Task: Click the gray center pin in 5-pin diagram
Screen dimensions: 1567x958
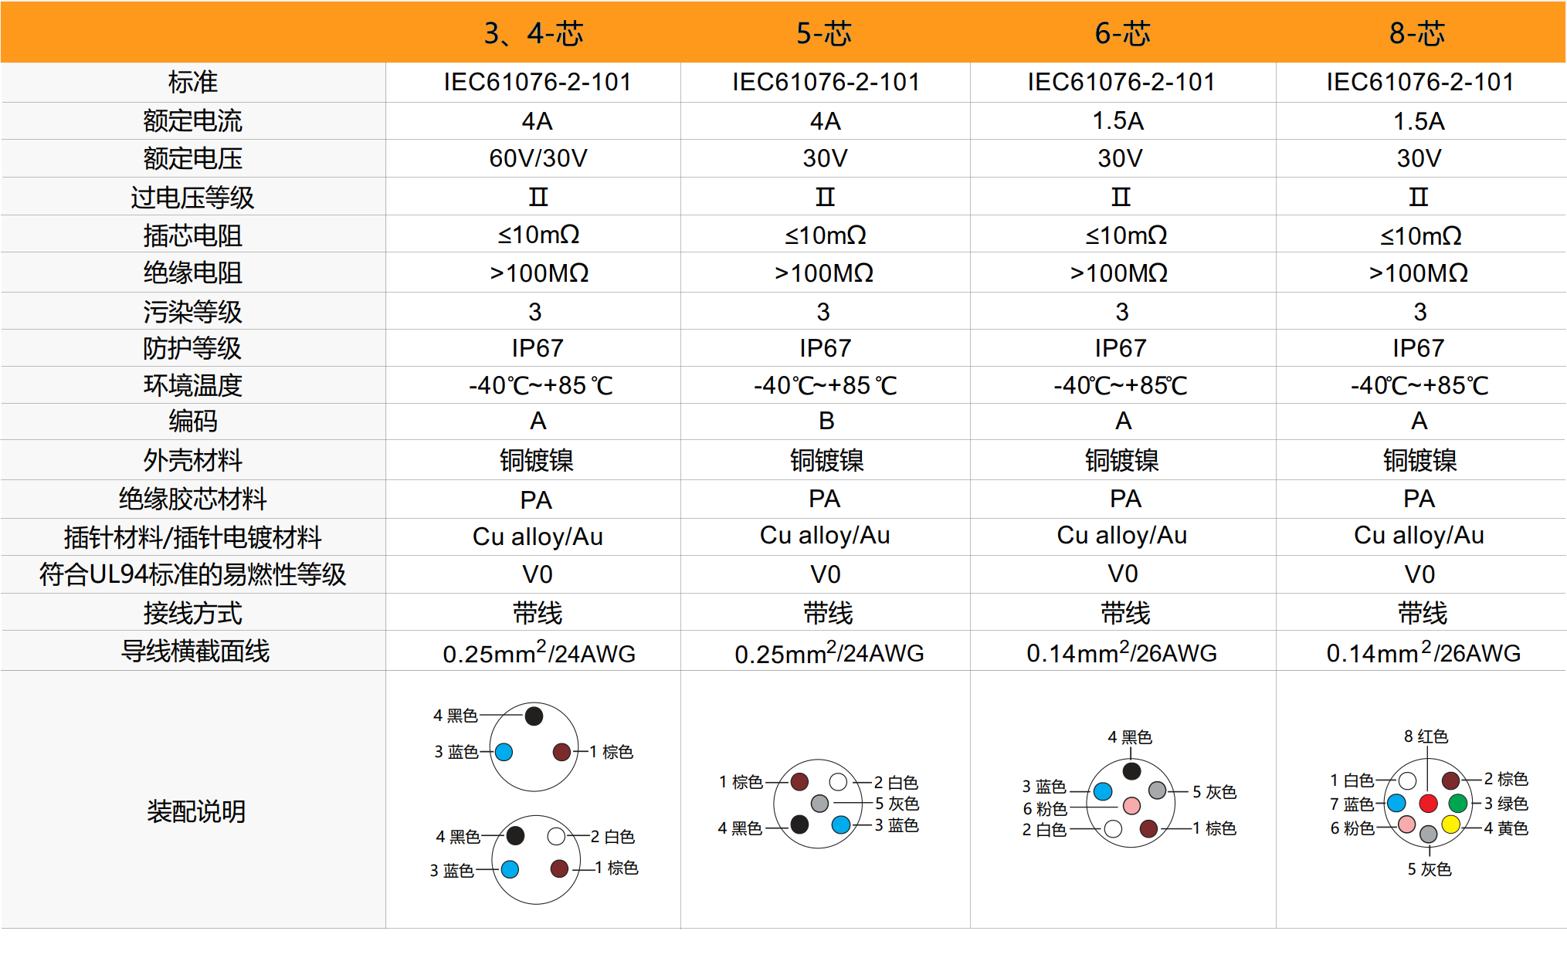Action: pos(819,804)
